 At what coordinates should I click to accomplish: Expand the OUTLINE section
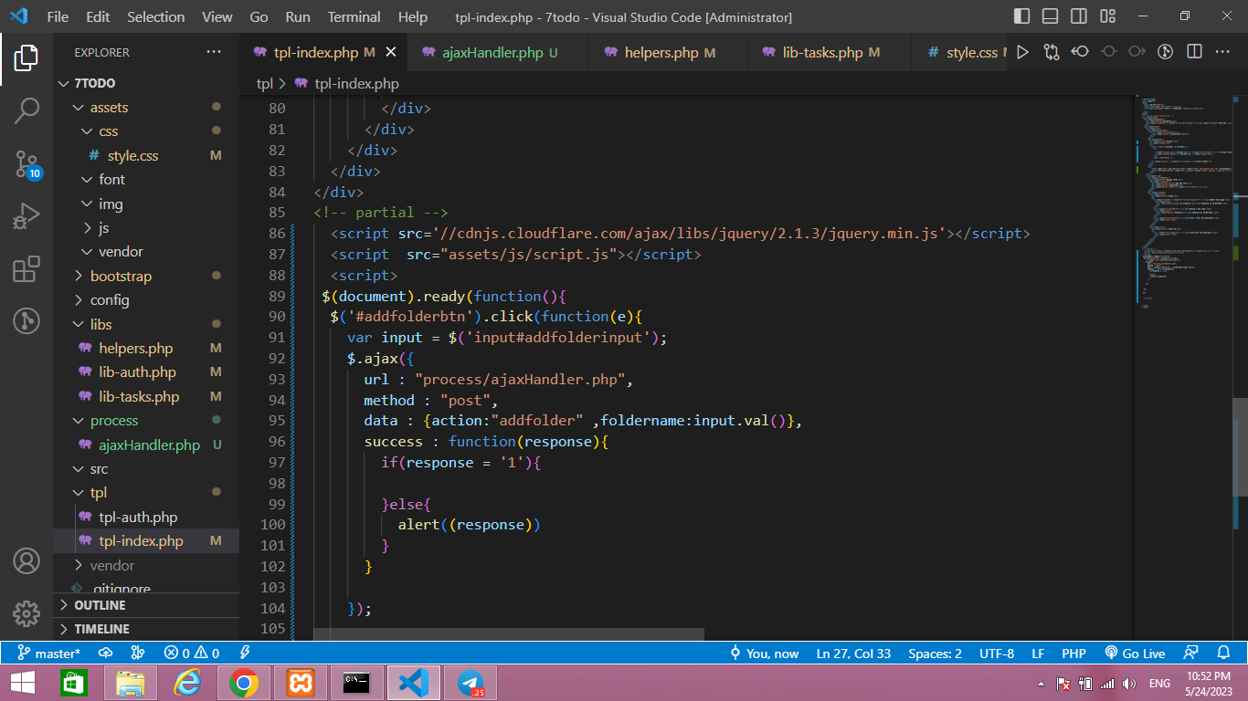pos(146,605)
